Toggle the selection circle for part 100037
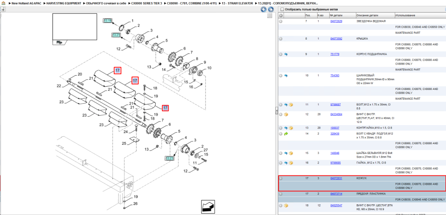The height and width of the screenshot is (215, 446). pyautogui.click(x=281, y=128)
